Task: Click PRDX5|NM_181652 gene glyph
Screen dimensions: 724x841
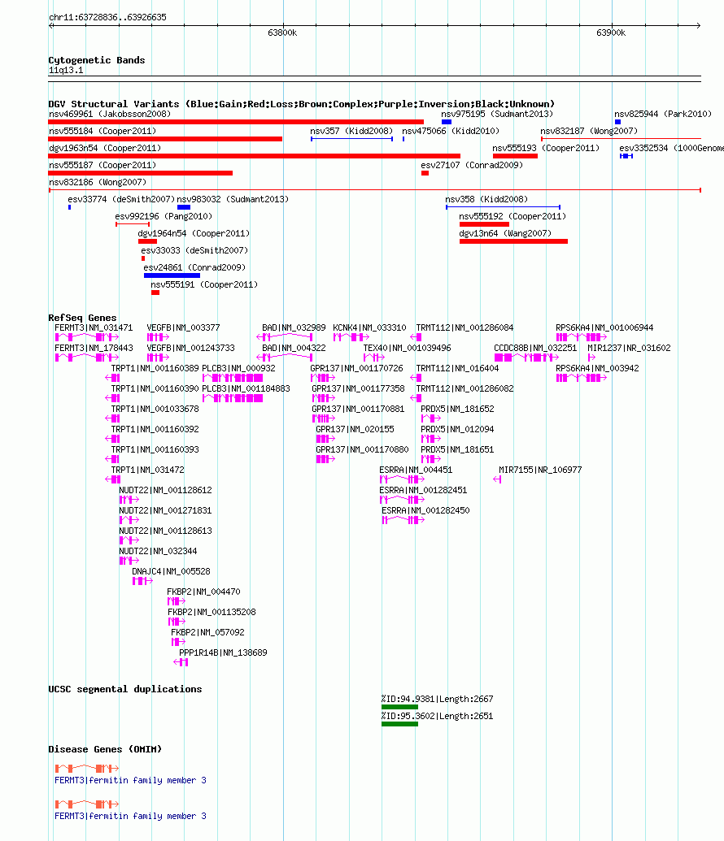Action: (431, 418)
